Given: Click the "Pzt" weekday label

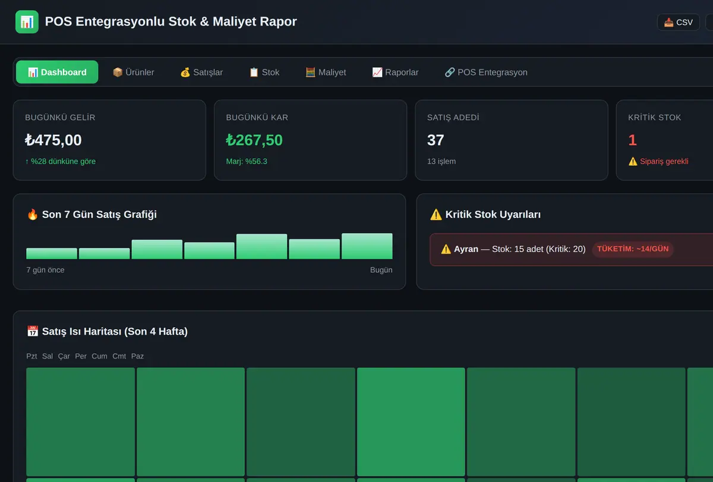Looking at the screenshot, I should [31, 356].
